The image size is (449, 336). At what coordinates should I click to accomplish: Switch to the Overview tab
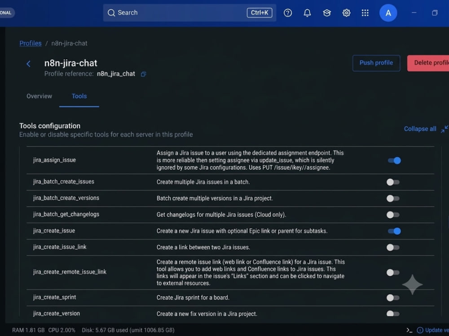click(39, 96)
